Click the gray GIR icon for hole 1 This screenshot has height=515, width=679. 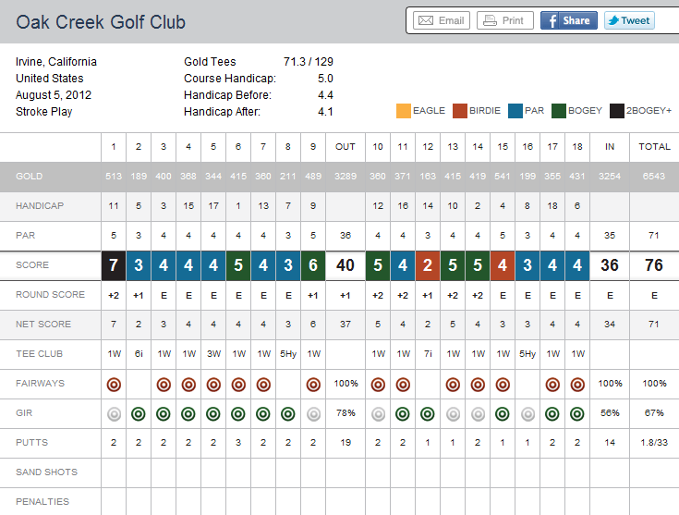(x=114, y=413)
